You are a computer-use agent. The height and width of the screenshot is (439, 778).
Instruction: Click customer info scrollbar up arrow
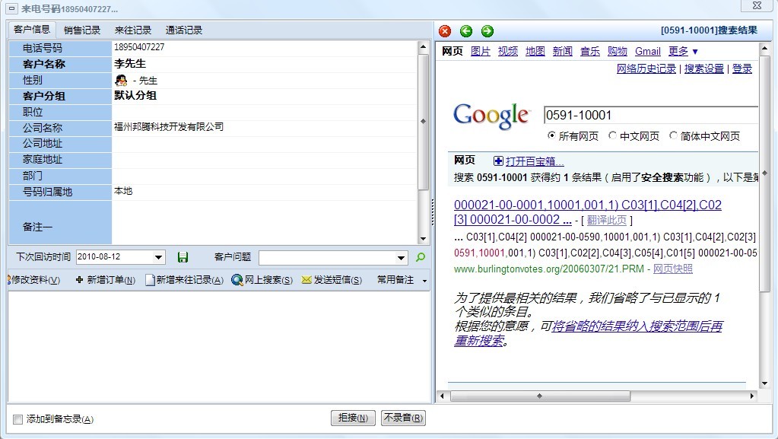tap(423, 46)
